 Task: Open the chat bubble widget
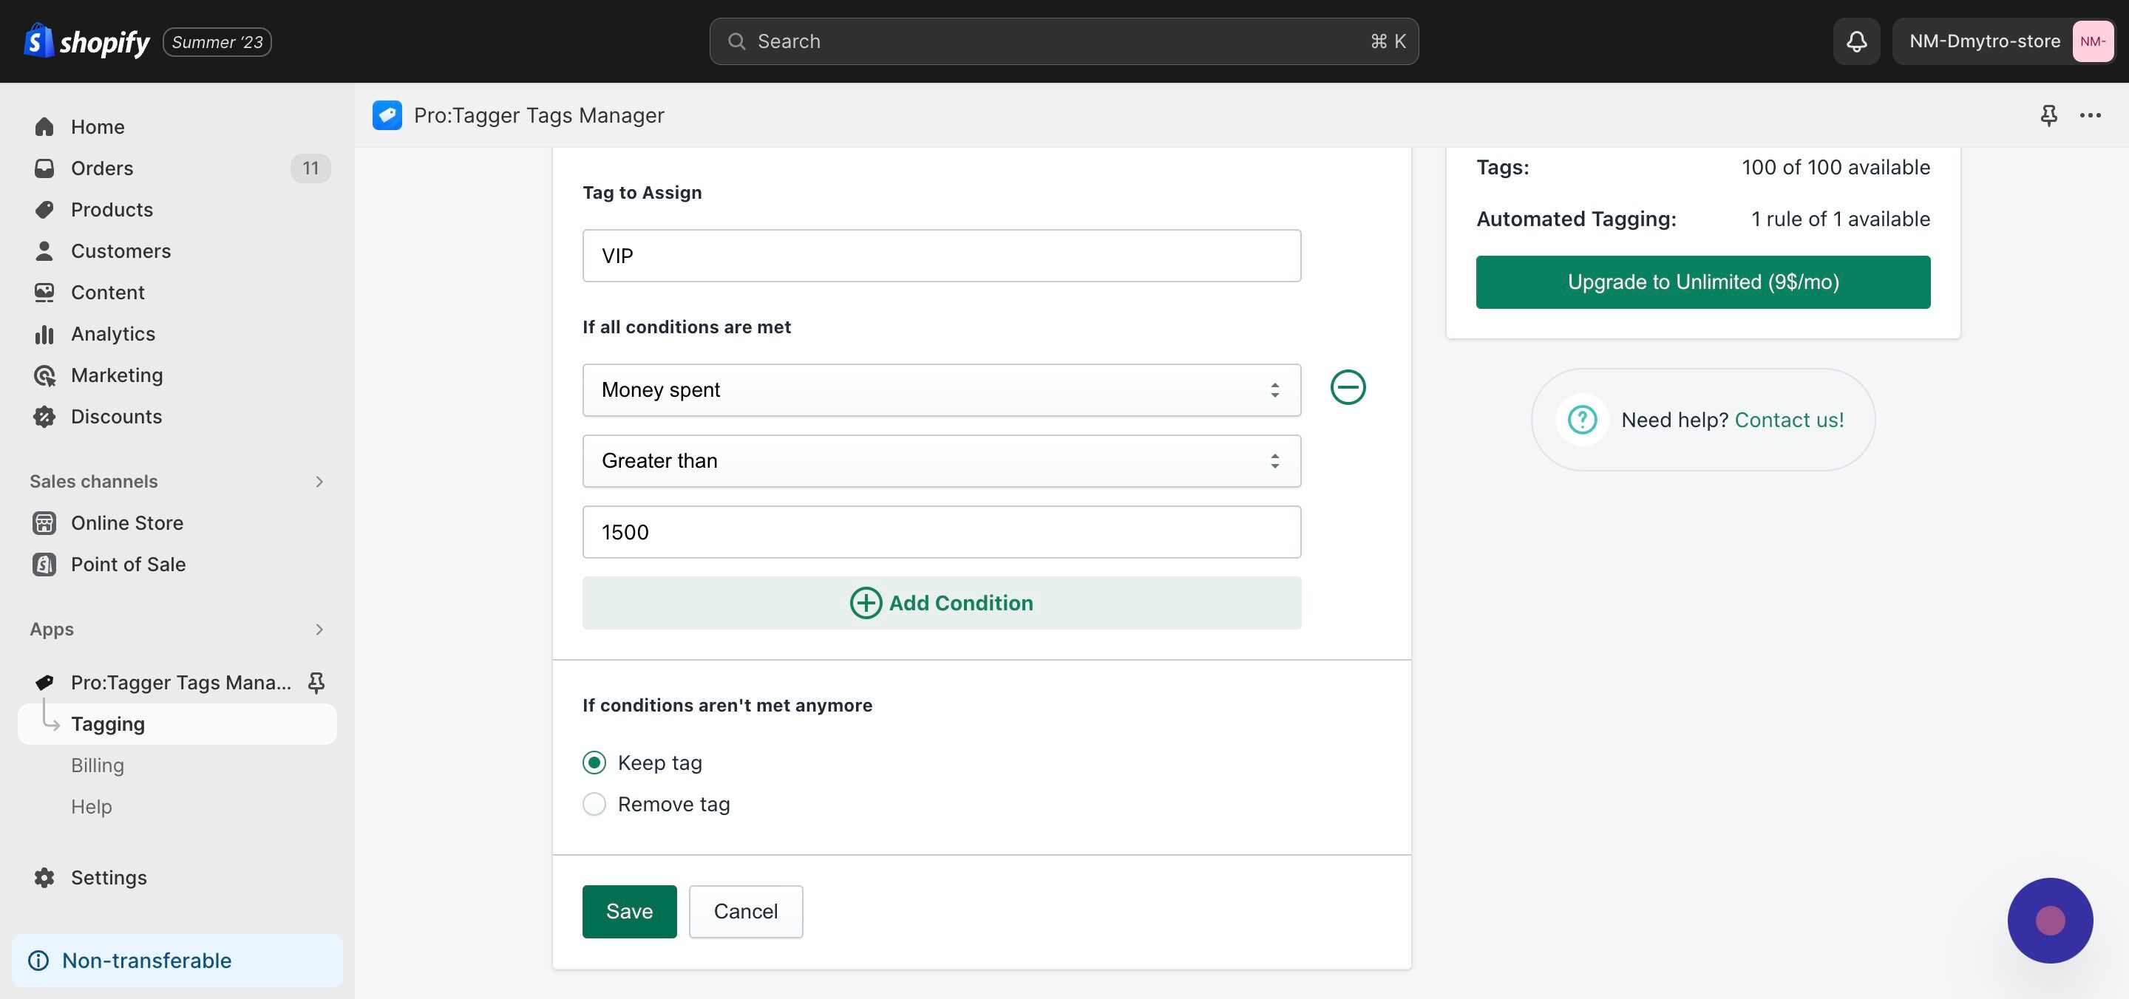pyautogui.click(x=2050, y=920)
